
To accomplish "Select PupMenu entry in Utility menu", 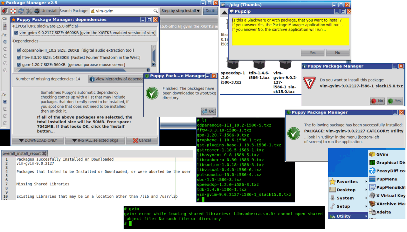I will 387,179.
